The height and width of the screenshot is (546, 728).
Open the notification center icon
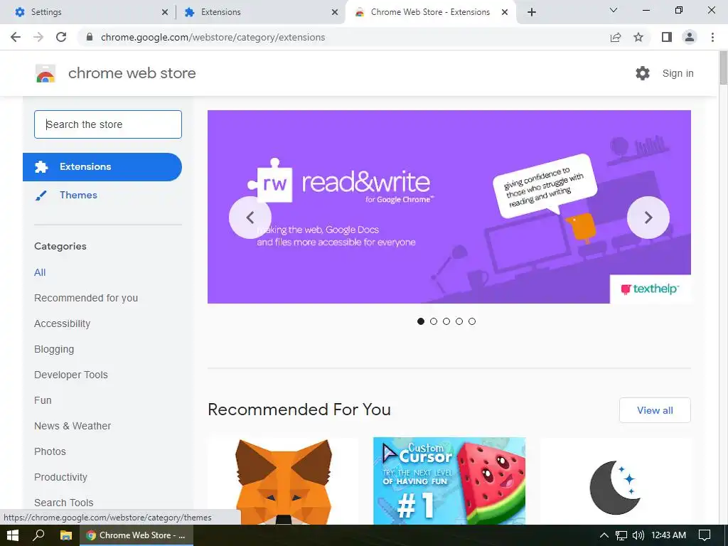pos(705,535)
